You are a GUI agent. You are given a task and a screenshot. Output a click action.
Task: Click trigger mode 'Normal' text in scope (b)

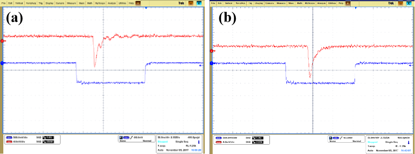357,141
